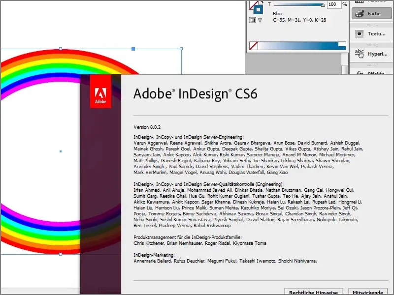Click the Mitwirkende button
Image resolution: width=394 pixels, height=295 pixels.
[367, 292]
